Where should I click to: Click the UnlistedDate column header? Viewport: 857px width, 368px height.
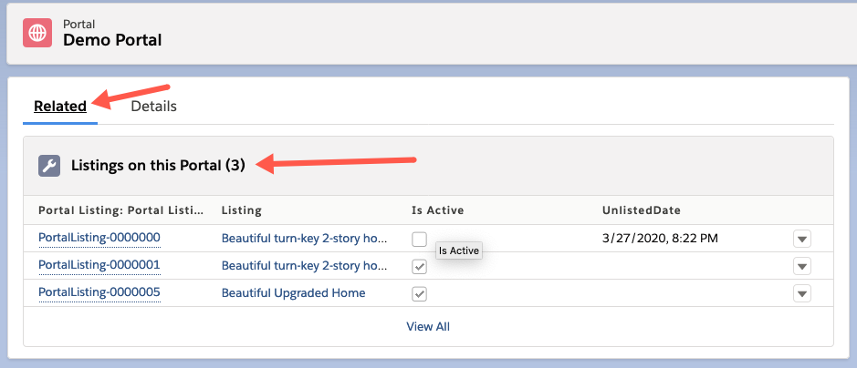point(641,210)
